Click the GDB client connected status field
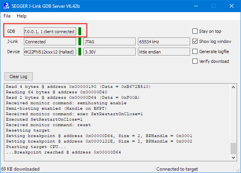241x173 pixels. pyautogui.click(x=50, y=31)
